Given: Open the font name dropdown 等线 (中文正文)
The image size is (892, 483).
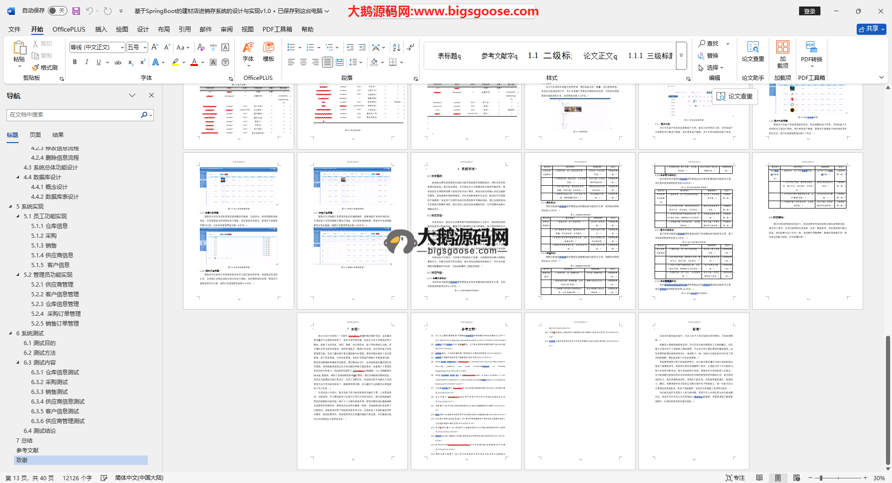Looking at the screenshot, I should (123, 47).
